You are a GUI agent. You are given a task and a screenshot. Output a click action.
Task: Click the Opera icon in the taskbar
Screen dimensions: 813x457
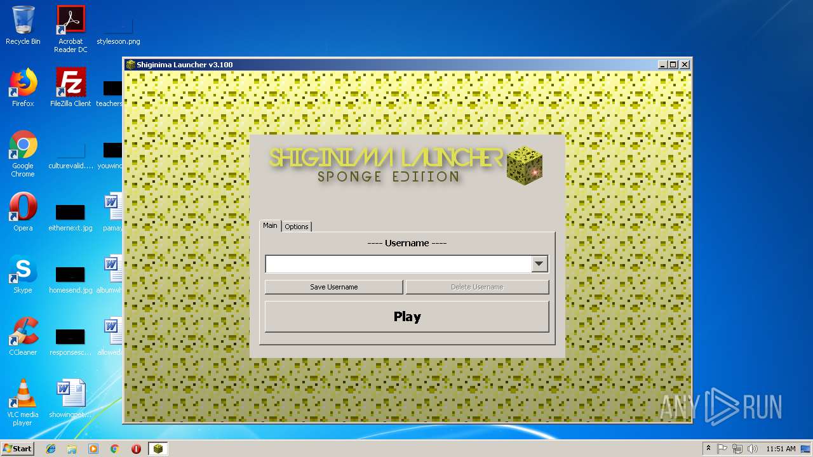pyautogui.click(x=136, y=449)
